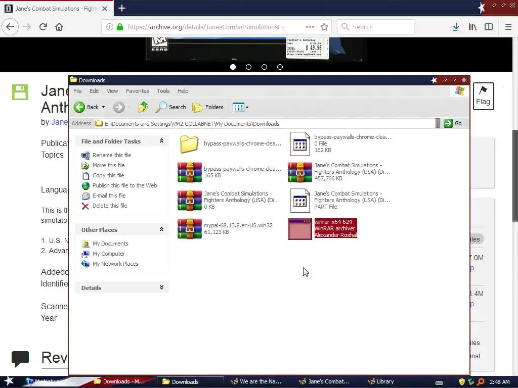518x388 pixels.
Task: Click the Flag button on archive page
Action: [x=483, y=96]
